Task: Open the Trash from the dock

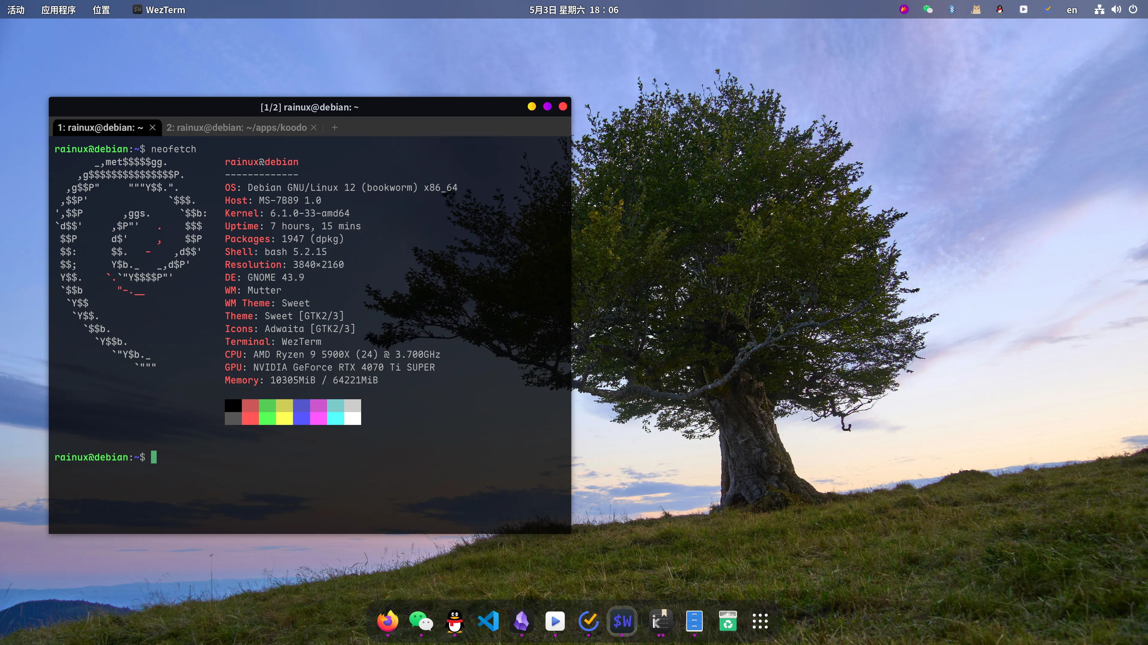Action: (x=728, y=621)
